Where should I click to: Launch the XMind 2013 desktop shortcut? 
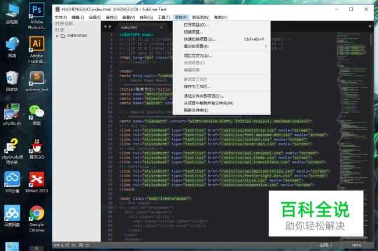click(37, 182)
